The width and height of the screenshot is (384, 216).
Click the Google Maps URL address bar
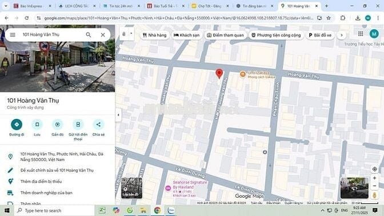point(178,18)
